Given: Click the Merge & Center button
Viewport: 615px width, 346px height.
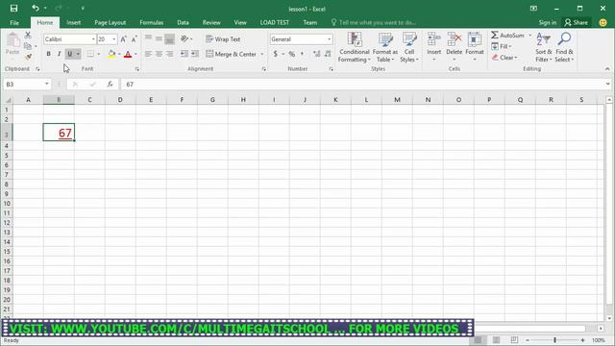Looking at the screenshot, I should click(232, 54).
